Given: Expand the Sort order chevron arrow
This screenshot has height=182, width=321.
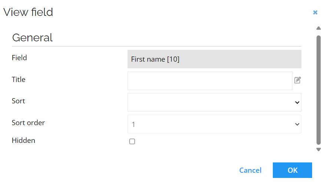Looking at the screenshot, I should click(297, 124).
